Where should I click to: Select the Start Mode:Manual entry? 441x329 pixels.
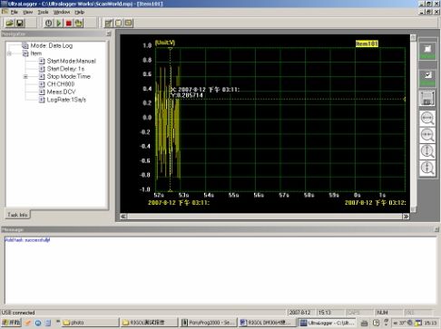[71, 61]
